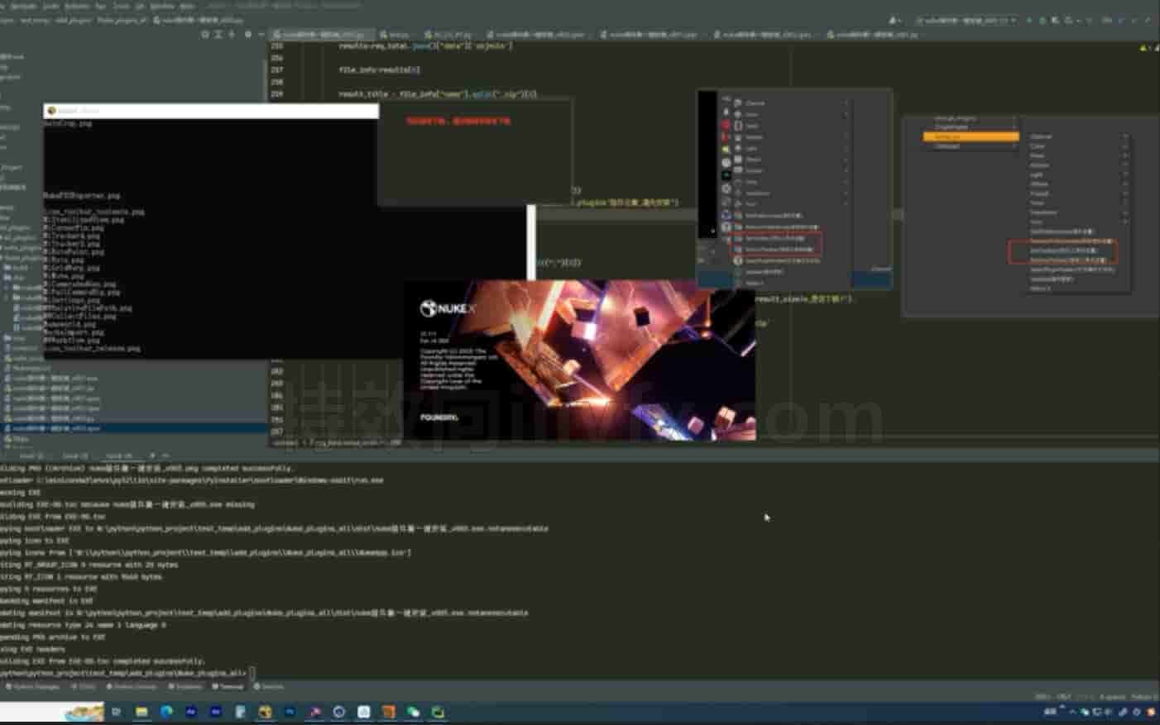Open Project panel gear options
1160x725 pixels.
[247, 35]
